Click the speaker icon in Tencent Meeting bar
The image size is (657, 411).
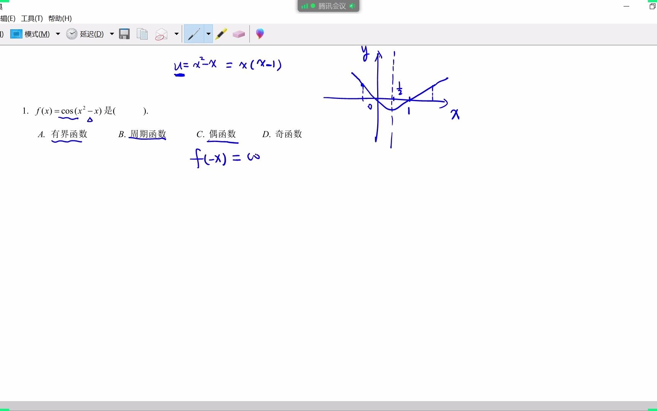(352, 6)
